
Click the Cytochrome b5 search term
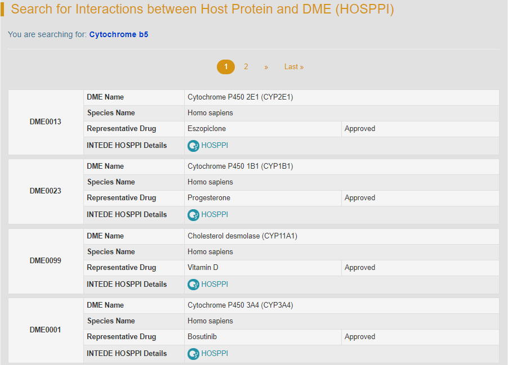[119, 35]
